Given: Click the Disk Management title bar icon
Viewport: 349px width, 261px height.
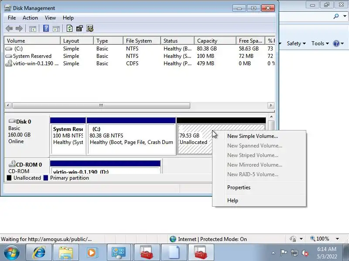Looking at the screenshot, I should [x=7, y=8].
